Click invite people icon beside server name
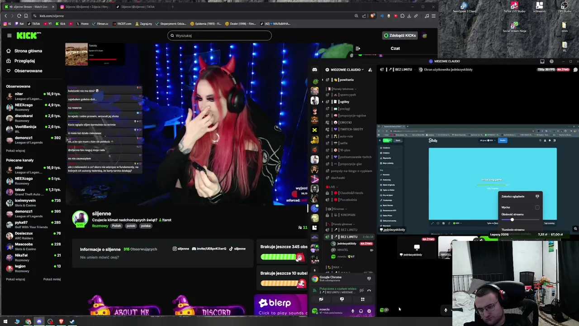The image size is (579, 326). coord(370,70)
